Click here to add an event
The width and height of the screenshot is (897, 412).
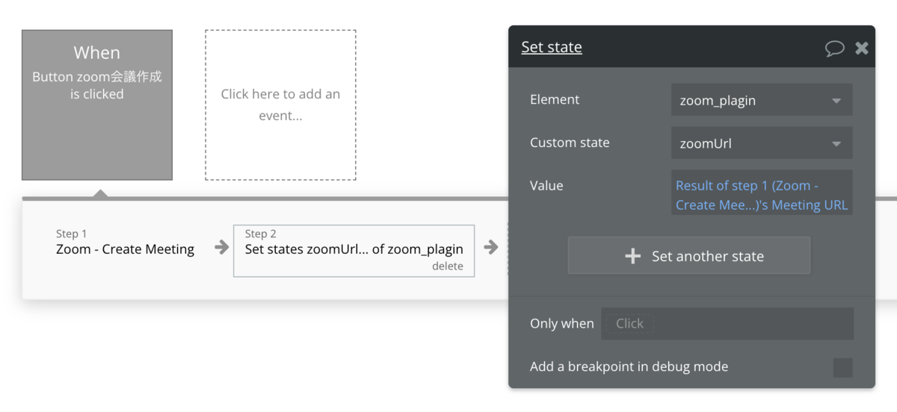(x=280, y=104)
